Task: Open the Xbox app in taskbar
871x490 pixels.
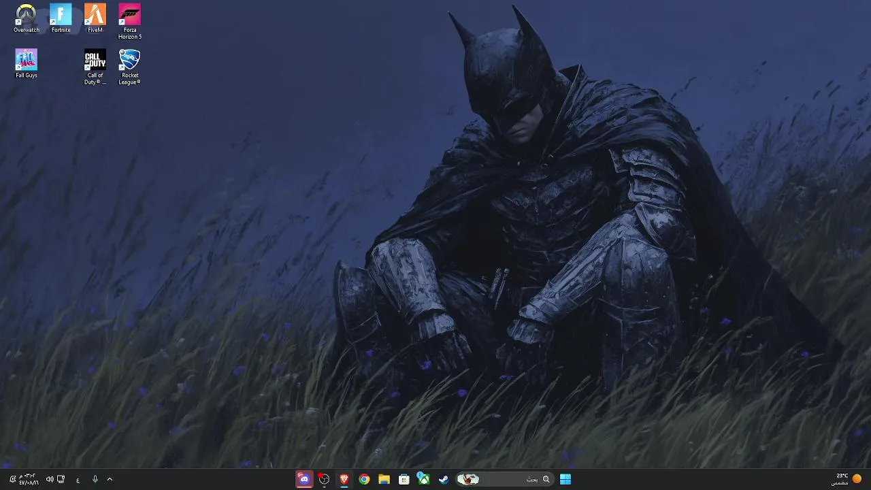Action: coord(423,479)
